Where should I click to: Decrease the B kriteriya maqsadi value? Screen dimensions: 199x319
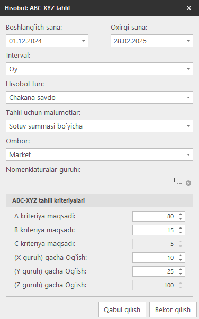(x=180, y=232)
